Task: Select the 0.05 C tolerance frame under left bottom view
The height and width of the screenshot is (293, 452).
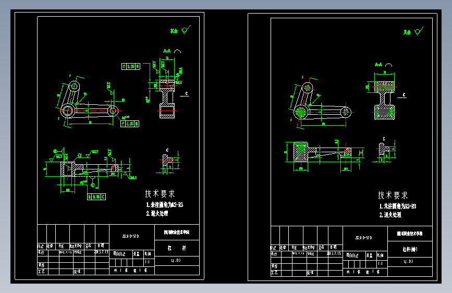Action: 96,197
